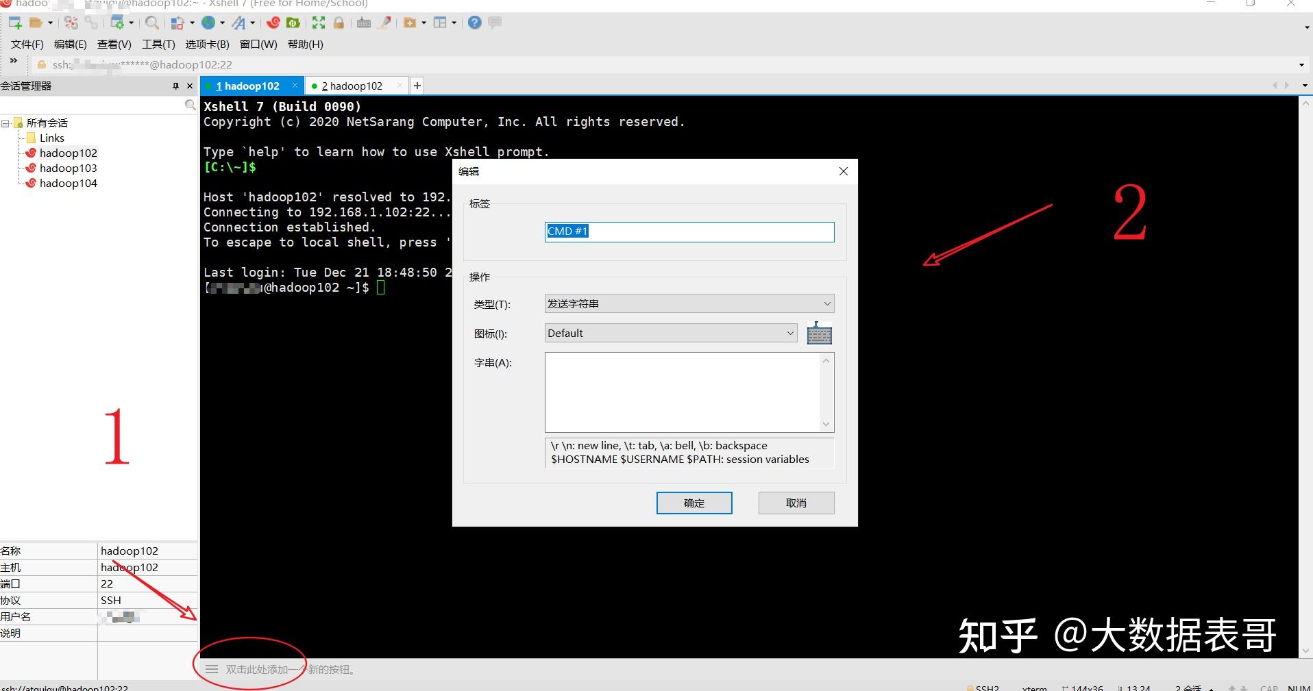Screen dimensions: 1313x691
Task: Pin the session manager panel
Action: (x=175, y=86)
